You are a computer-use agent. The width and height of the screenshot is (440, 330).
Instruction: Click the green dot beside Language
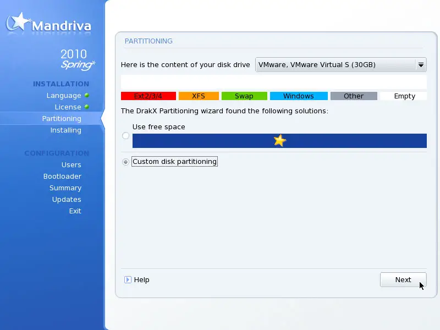pos(87,95)
